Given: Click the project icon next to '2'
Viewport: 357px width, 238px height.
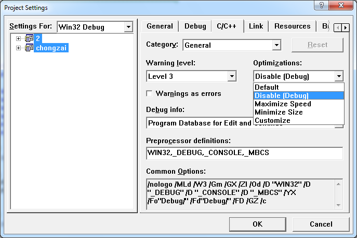Looking at the screenshot, I should tap(29, 38).
